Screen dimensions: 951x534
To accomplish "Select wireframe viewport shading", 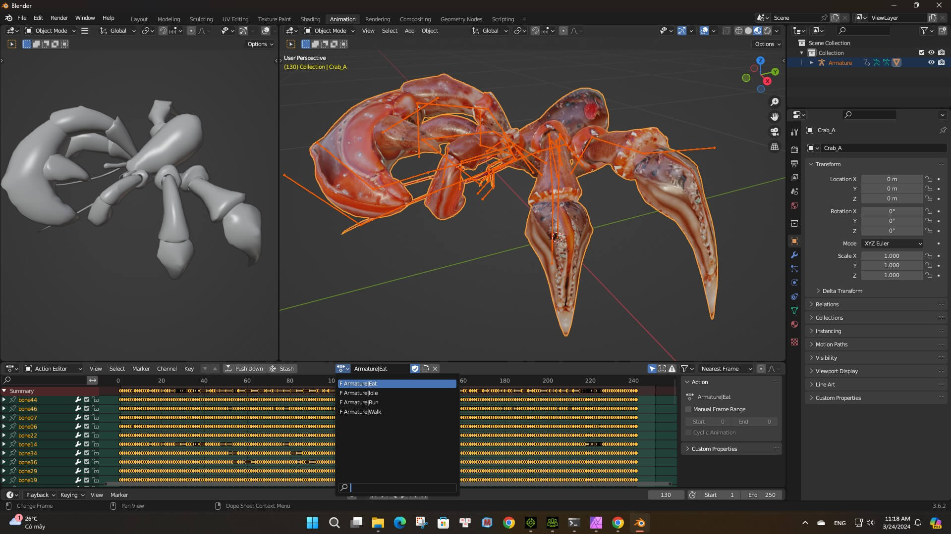I will click(x=738, y=31).
